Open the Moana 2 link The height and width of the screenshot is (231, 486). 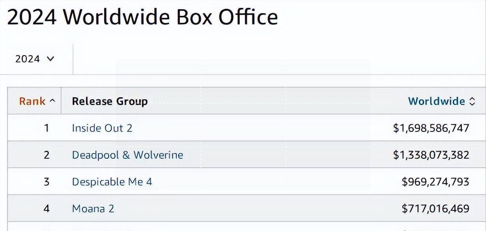pos(93,208)
